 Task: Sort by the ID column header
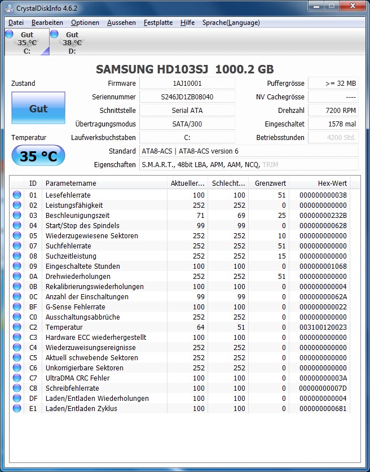33,183
